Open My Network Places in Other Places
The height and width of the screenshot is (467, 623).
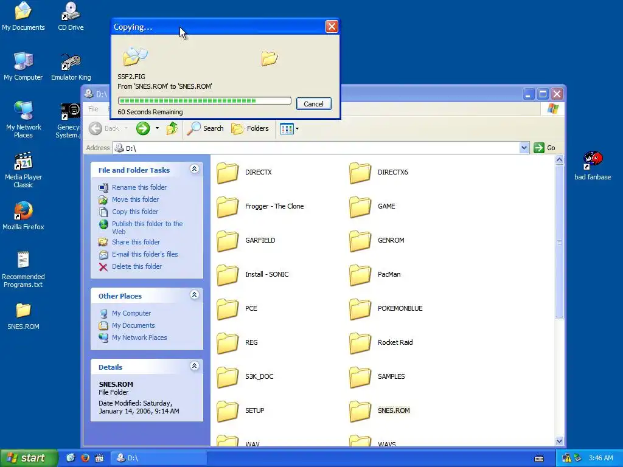pyautogui.click(x=133, y=337)
